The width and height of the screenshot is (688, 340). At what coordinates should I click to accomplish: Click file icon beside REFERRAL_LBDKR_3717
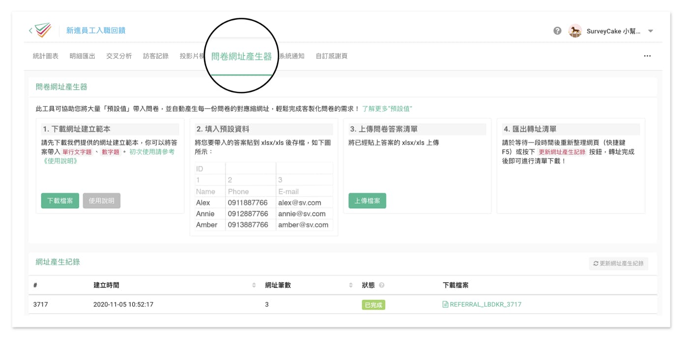(x=445, y=305)
